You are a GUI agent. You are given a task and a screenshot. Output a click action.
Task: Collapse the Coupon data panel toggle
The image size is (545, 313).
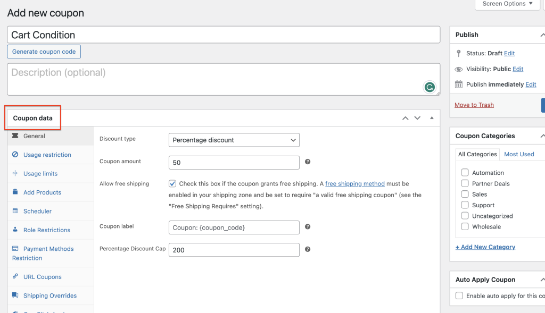click(432, 118)
